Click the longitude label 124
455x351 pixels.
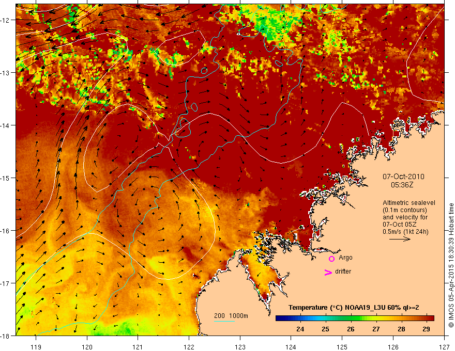click(291, 347)
